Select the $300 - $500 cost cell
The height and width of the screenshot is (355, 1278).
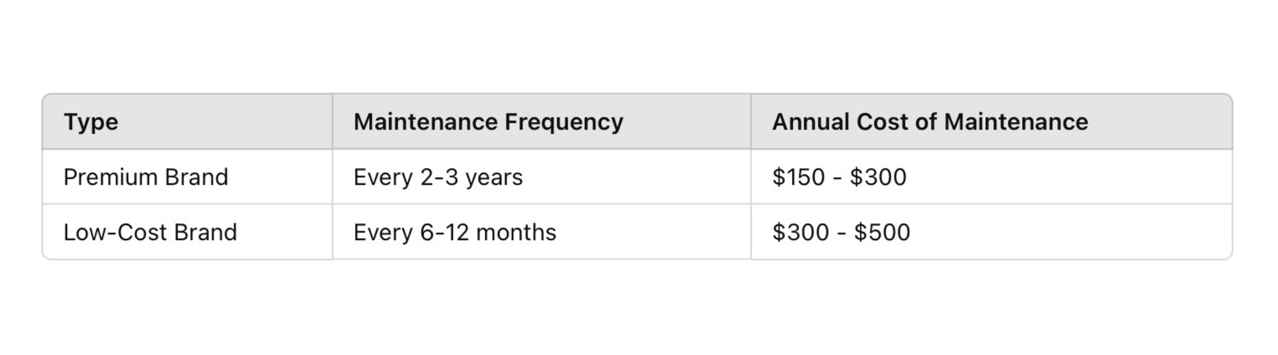[x=992, y=232]
